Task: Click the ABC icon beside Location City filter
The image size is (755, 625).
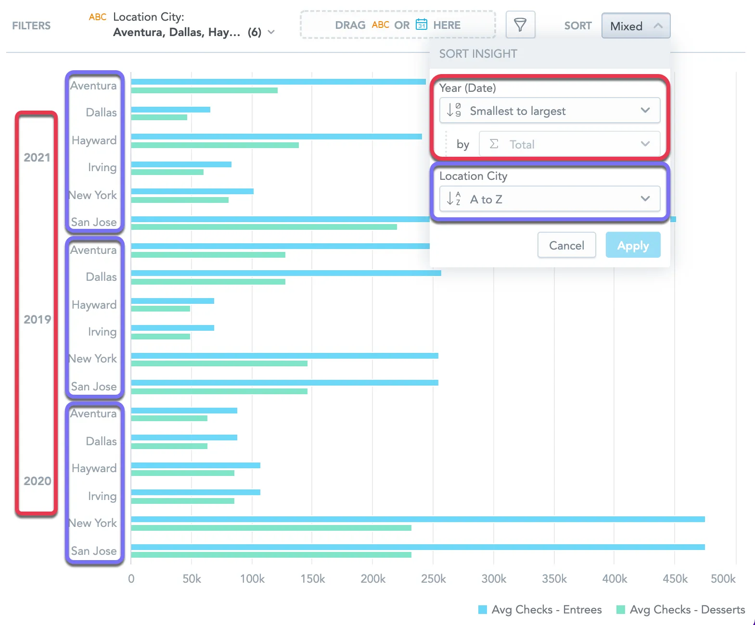Action: [x=98, y=17]
